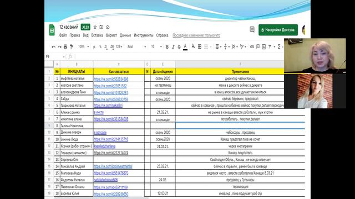Image resolution: width=355 pixels, height=199 pixels.
Task: Select the ИНИЦИАЛЫ header cell
Action: [x=77, y=71]
